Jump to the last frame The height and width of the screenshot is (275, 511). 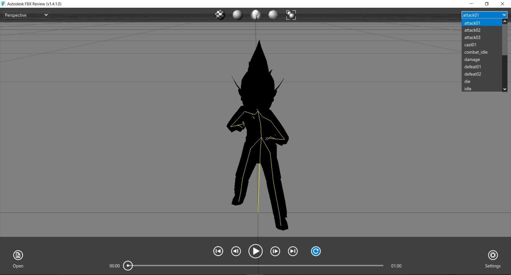point(293,251)
